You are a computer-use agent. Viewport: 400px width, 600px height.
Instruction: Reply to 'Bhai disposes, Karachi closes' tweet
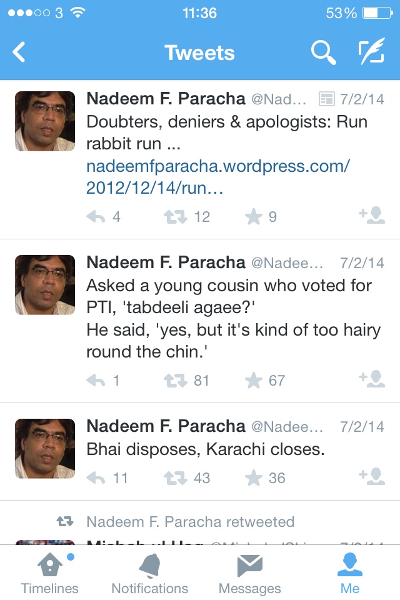96,478
